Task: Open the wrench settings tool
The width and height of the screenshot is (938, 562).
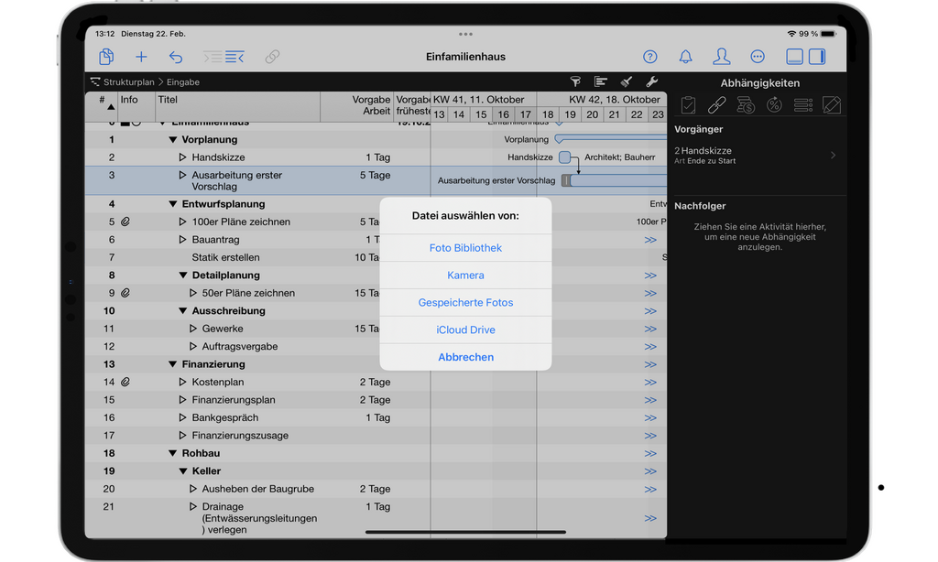Action: click(x=652, y=82)
